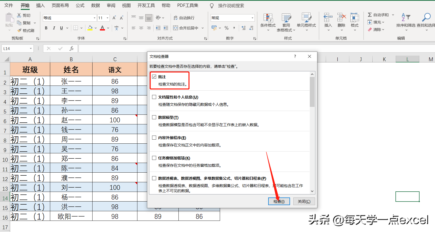Screen dimensions: 435x232
Task: Click the Copy (复制) icon
Action: click(19, 23)
